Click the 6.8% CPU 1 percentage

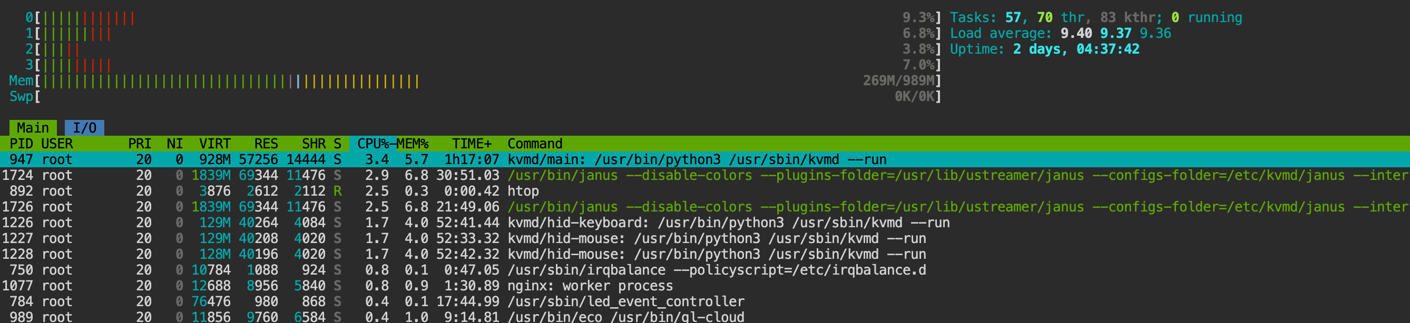click(x=918, y=33)
